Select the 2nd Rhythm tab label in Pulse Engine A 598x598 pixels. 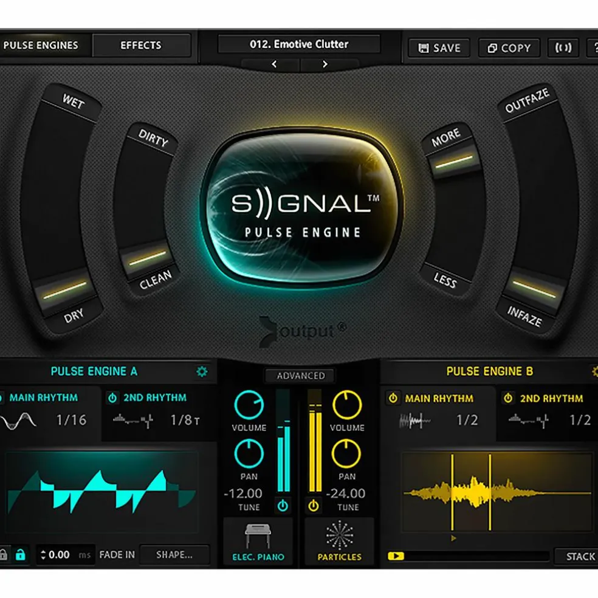tap(155, 397)
